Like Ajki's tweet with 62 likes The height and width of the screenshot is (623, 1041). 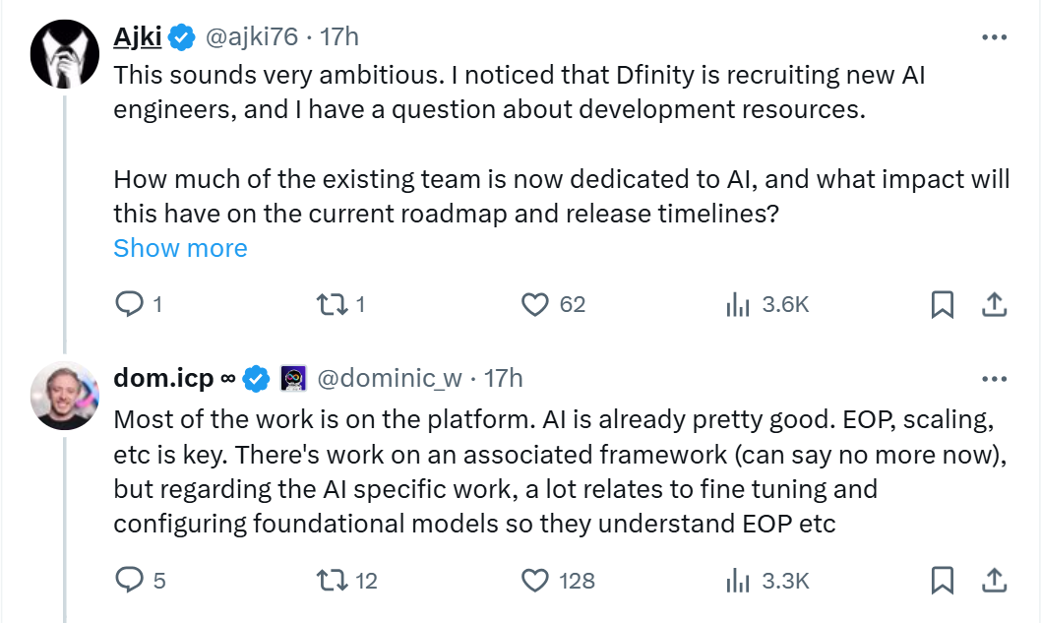535,305
